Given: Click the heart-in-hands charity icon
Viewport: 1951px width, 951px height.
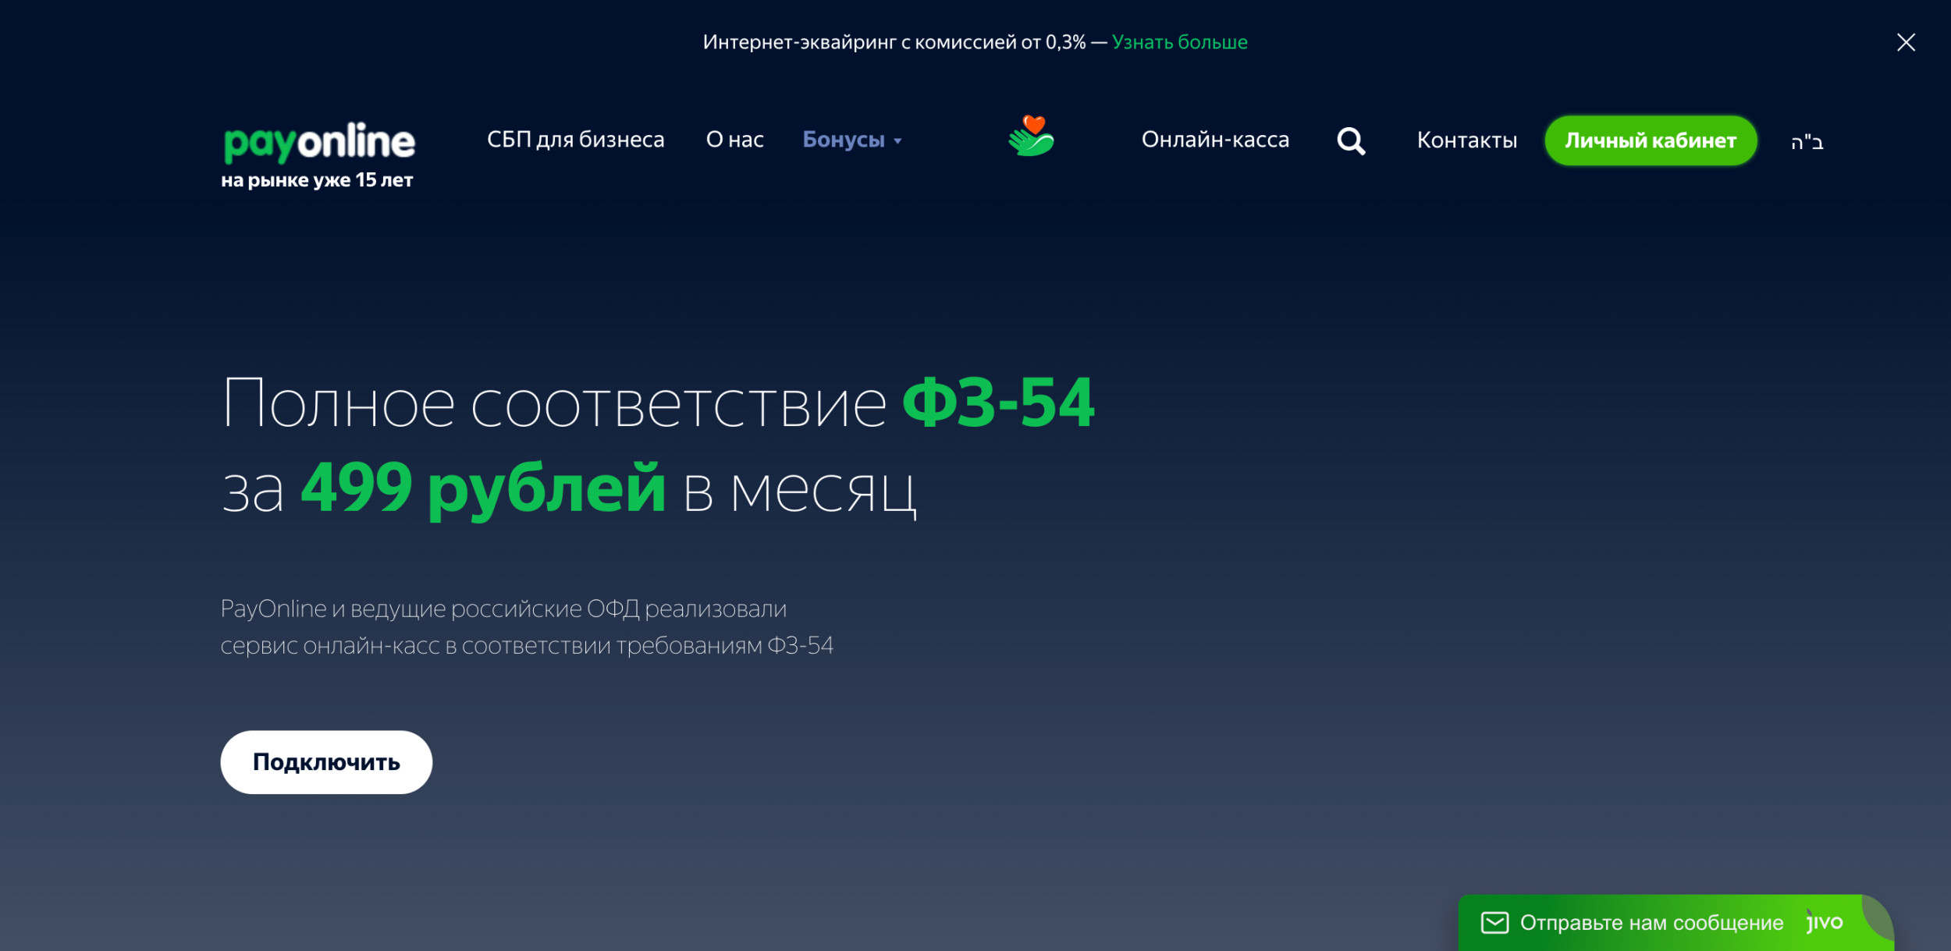Looking at the screenshot, I should point(1032,137).
